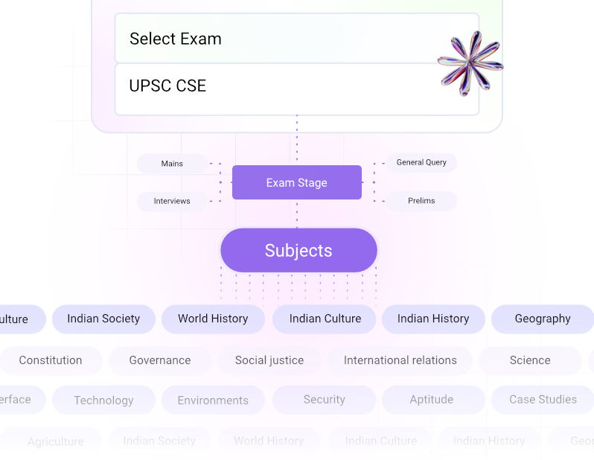Select the Social justice tag

tap(269, 360)
